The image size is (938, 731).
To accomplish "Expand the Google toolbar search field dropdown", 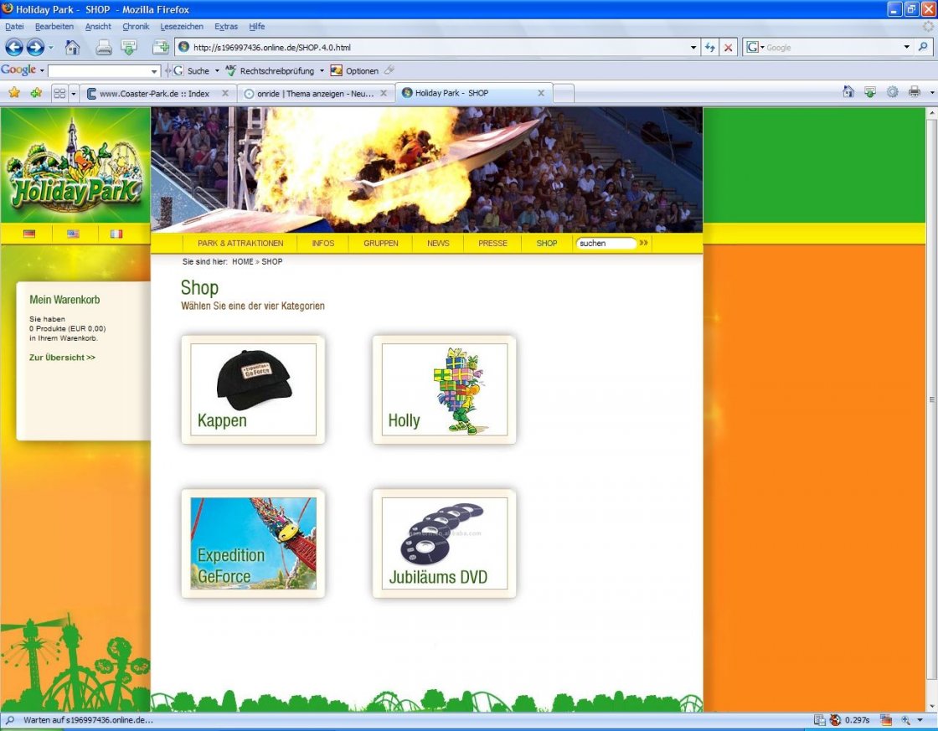I will pyautogui.click(x=154, y=71).
